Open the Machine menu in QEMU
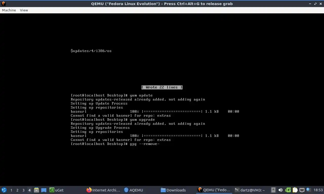Screen dimensions: 324x194 (9, 10)
